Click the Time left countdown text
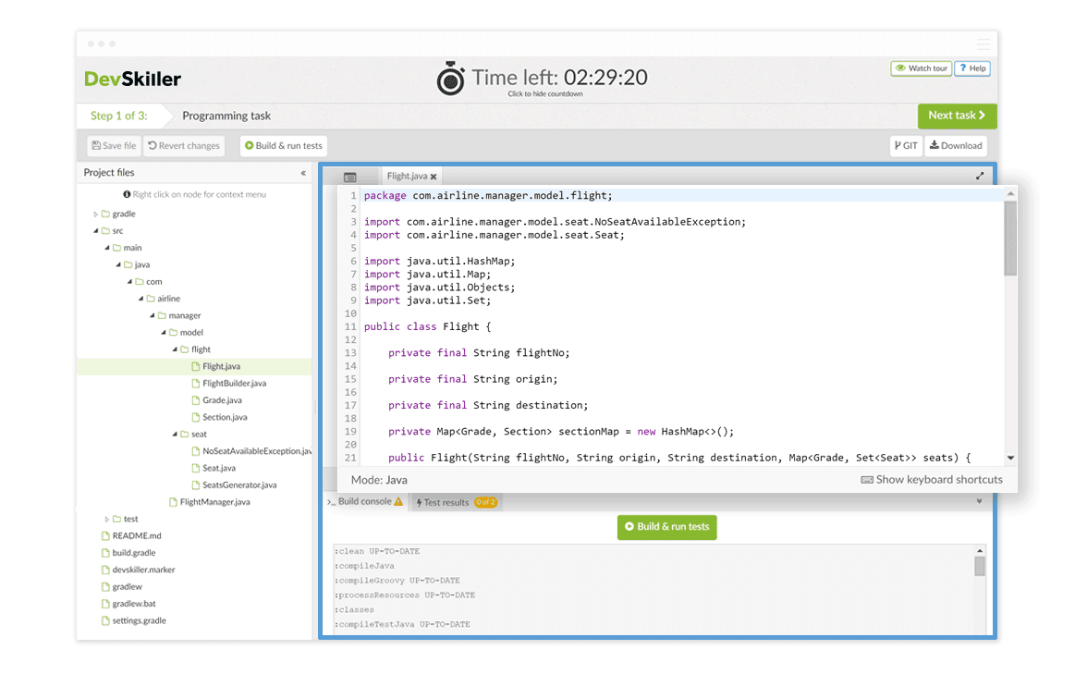 click(559, 78)
